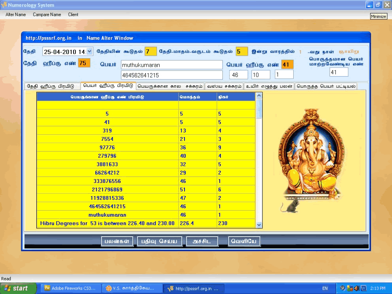Screen dimensions: 392x294
Task: Click the 230 value in last row
Action: pos(236,223)
